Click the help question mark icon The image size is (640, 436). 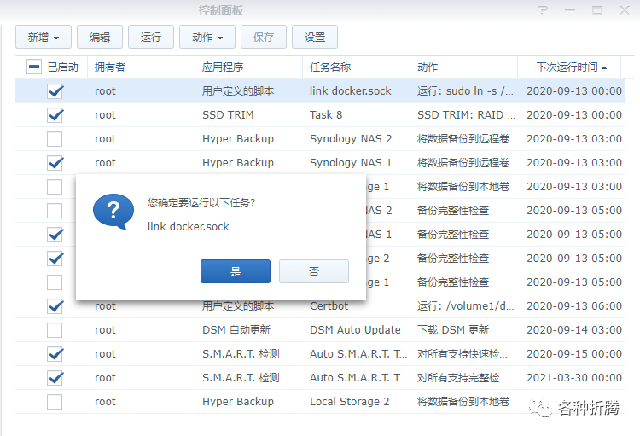543,10
